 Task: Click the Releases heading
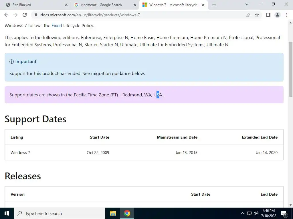click(23, 176)
